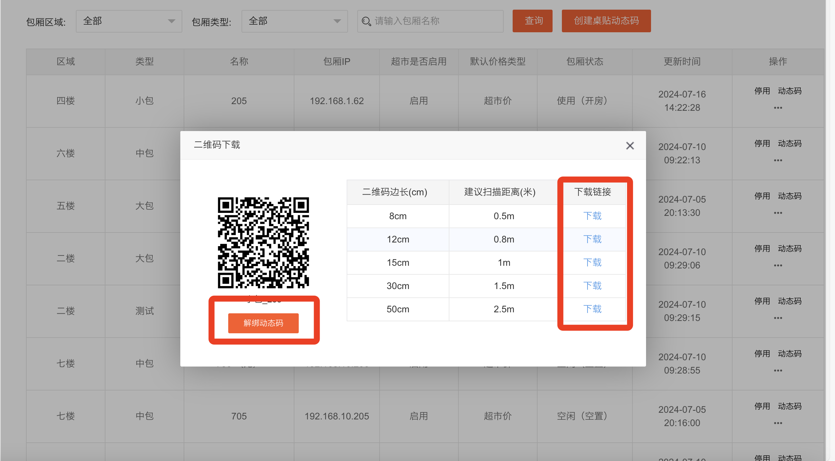Click the 12cm size cell
The width and height of the screenshot is (835, 461).
pyautogui.click(x=398, y=239)
